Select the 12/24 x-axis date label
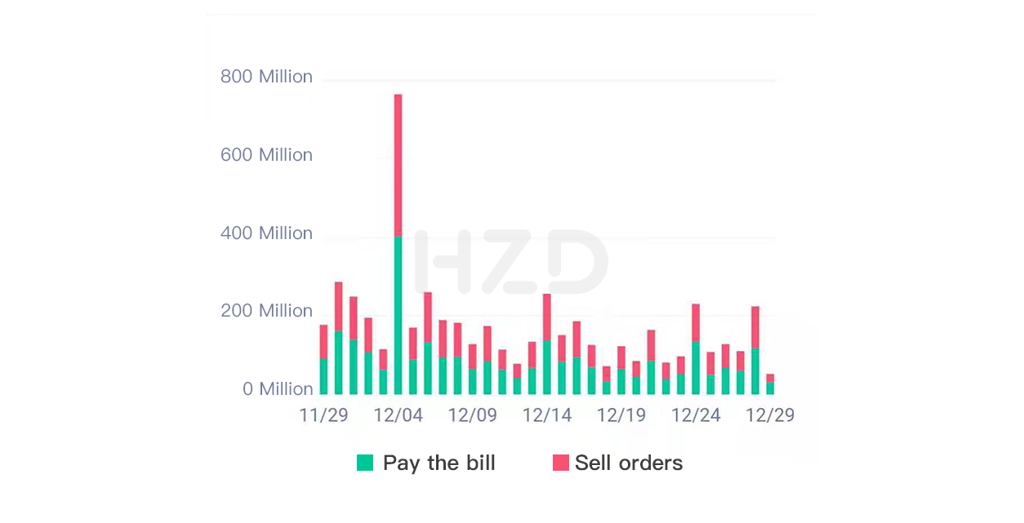Viewport: 1024px width, 523px height. tap(696, 415)
